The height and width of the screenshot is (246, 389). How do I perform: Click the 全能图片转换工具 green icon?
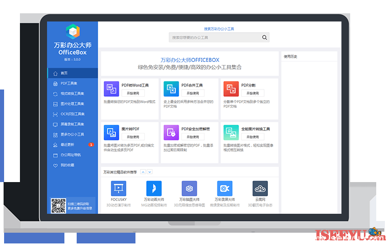click(231, 132)
